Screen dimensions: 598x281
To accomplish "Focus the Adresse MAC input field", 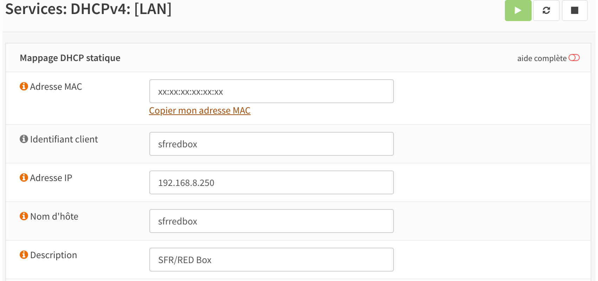I will coord(271,92).
